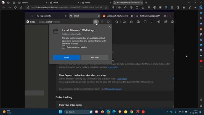Click Track your order status text
This screenshot has height=115, width=204.
70,105
